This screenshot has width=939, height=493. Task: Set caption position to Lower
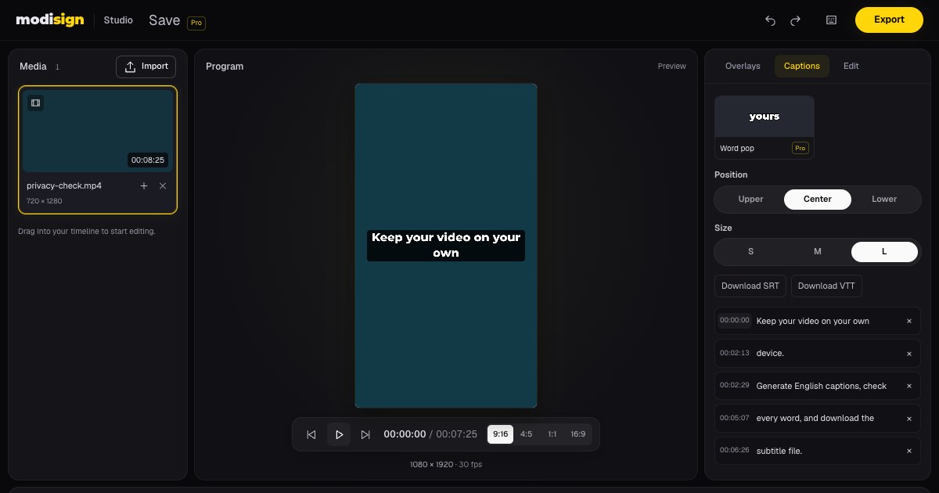click(884, 199)
